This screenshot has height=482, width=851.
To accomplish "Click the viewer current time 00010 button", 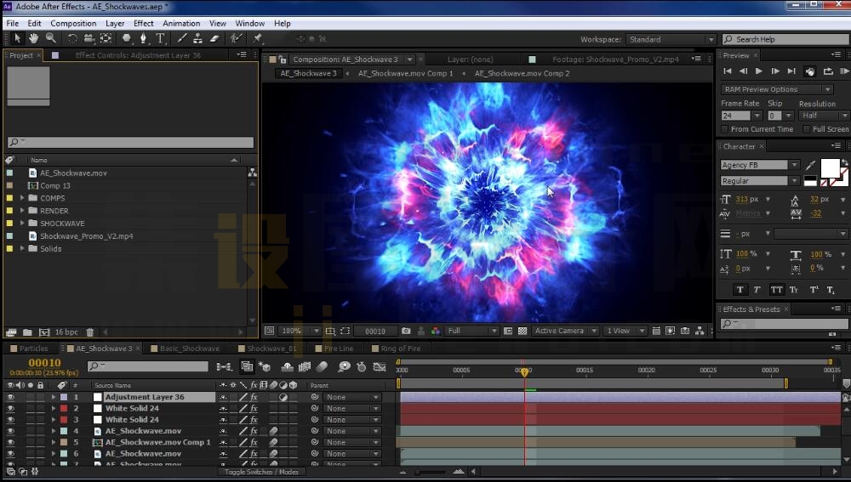I will coord(375,331).
